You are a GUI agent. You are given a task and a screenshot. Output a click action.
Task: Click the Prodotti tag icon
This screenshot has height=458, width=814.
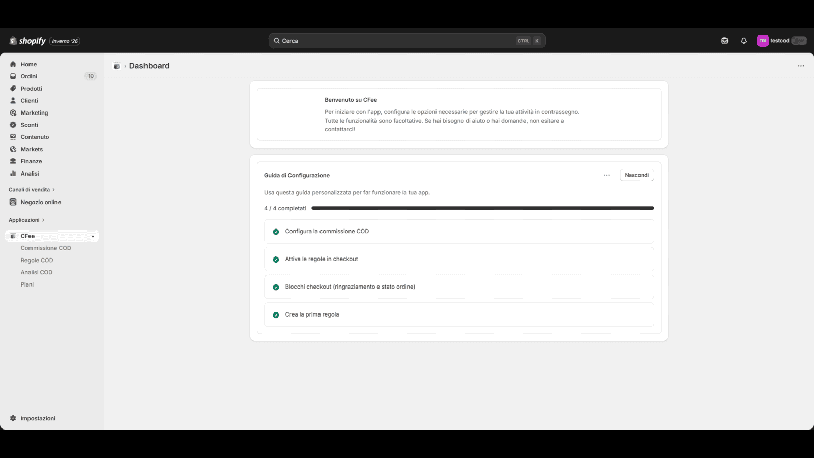tap(13, 89)
